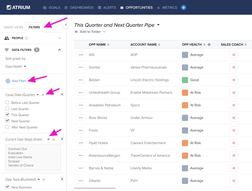Click the info icon beside Opp Type (Bucketed)
Image resolution: width=252 pixels, height=191 pixels.
(x=44, y=180)
